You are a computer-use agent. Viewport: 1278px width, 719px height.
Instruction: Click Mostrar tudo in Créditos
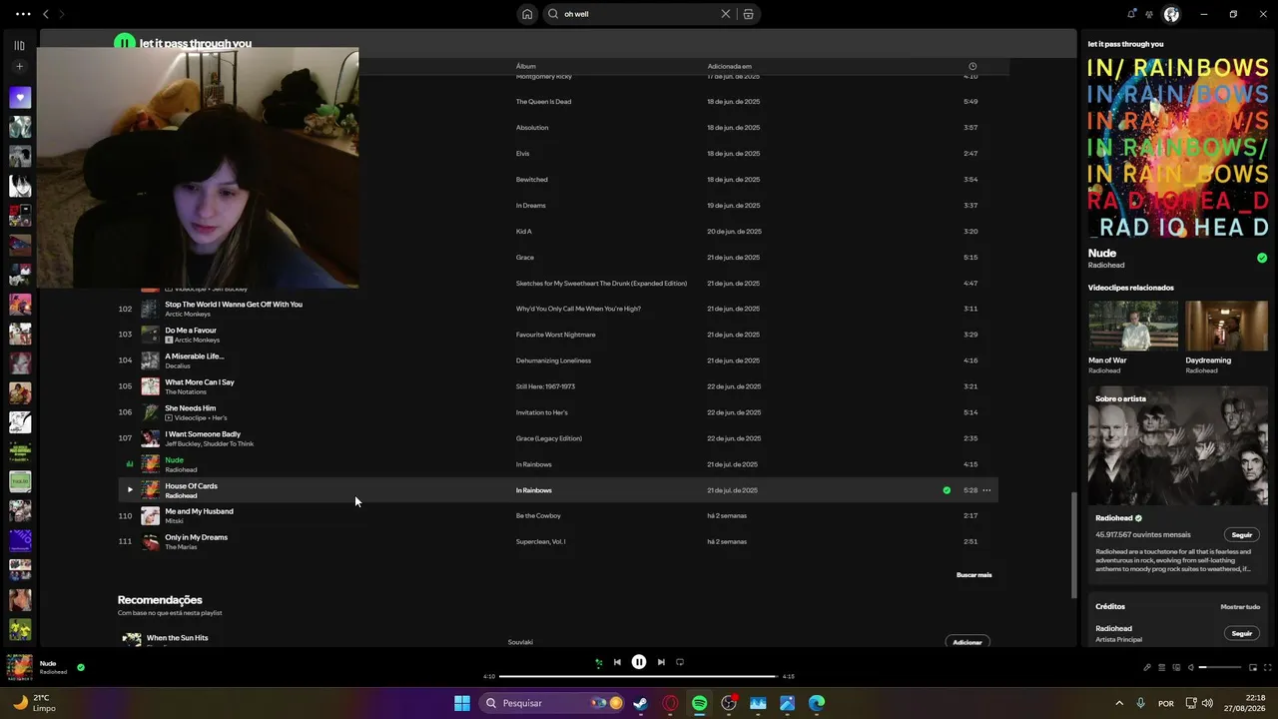click(1240, 607)
